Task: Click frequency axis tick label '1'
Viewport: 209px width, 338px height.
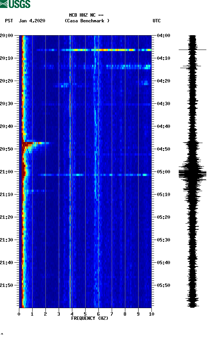Action: 32,314
